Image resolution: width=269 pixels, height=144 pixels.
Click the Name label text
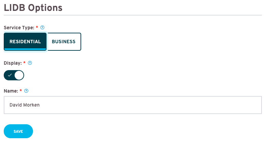click(11, 91)
